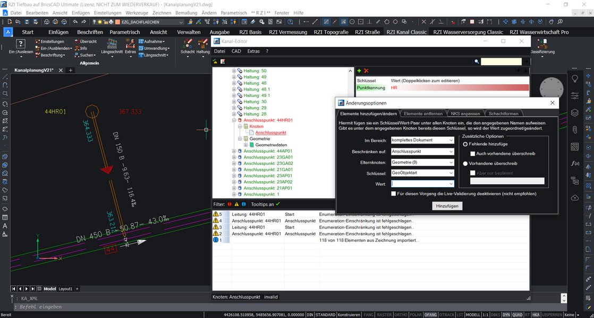Toggle DYN in the status bar

tap(506, 315)
